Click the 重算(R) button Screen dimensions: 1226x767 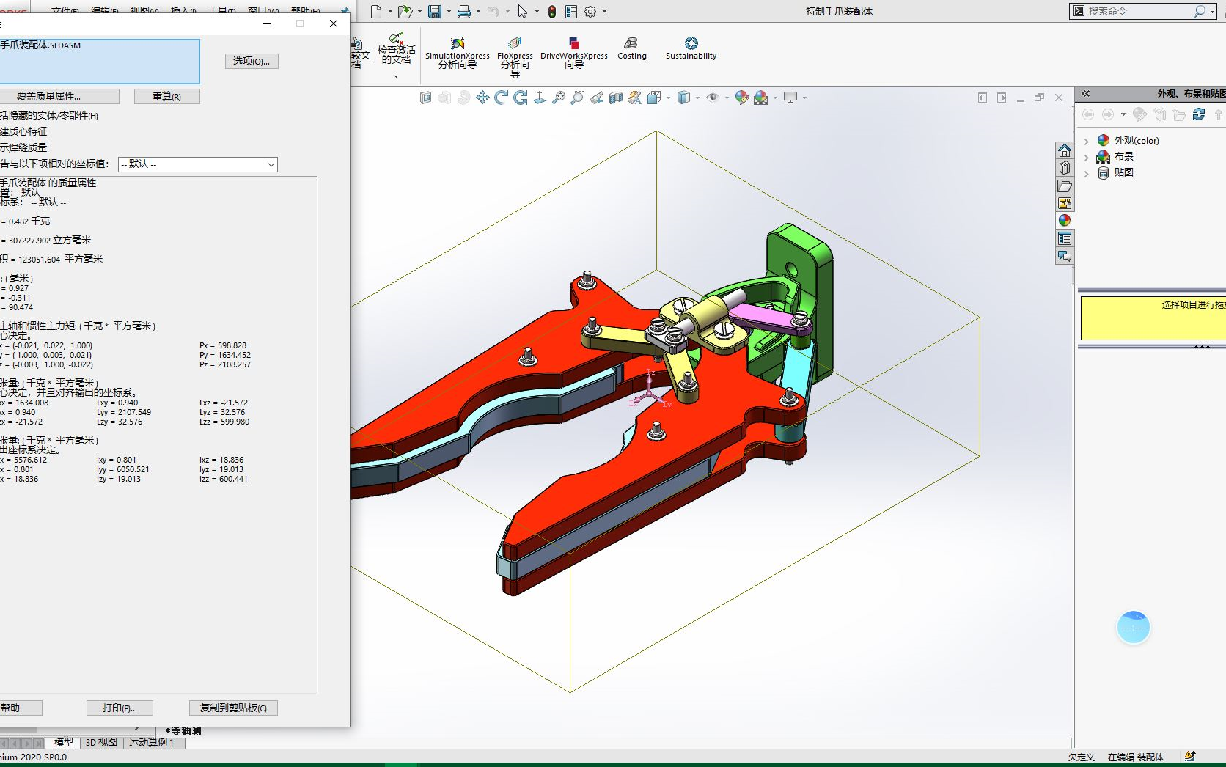(166, 97)
